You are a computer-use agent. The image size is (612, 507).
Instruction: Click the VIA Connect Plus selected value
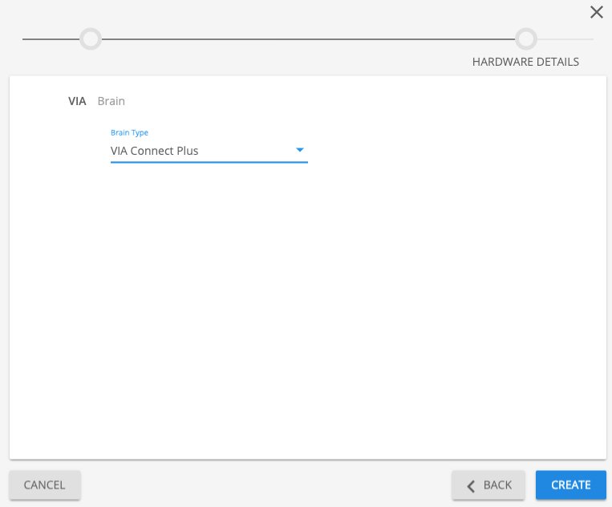click(155, 151)
